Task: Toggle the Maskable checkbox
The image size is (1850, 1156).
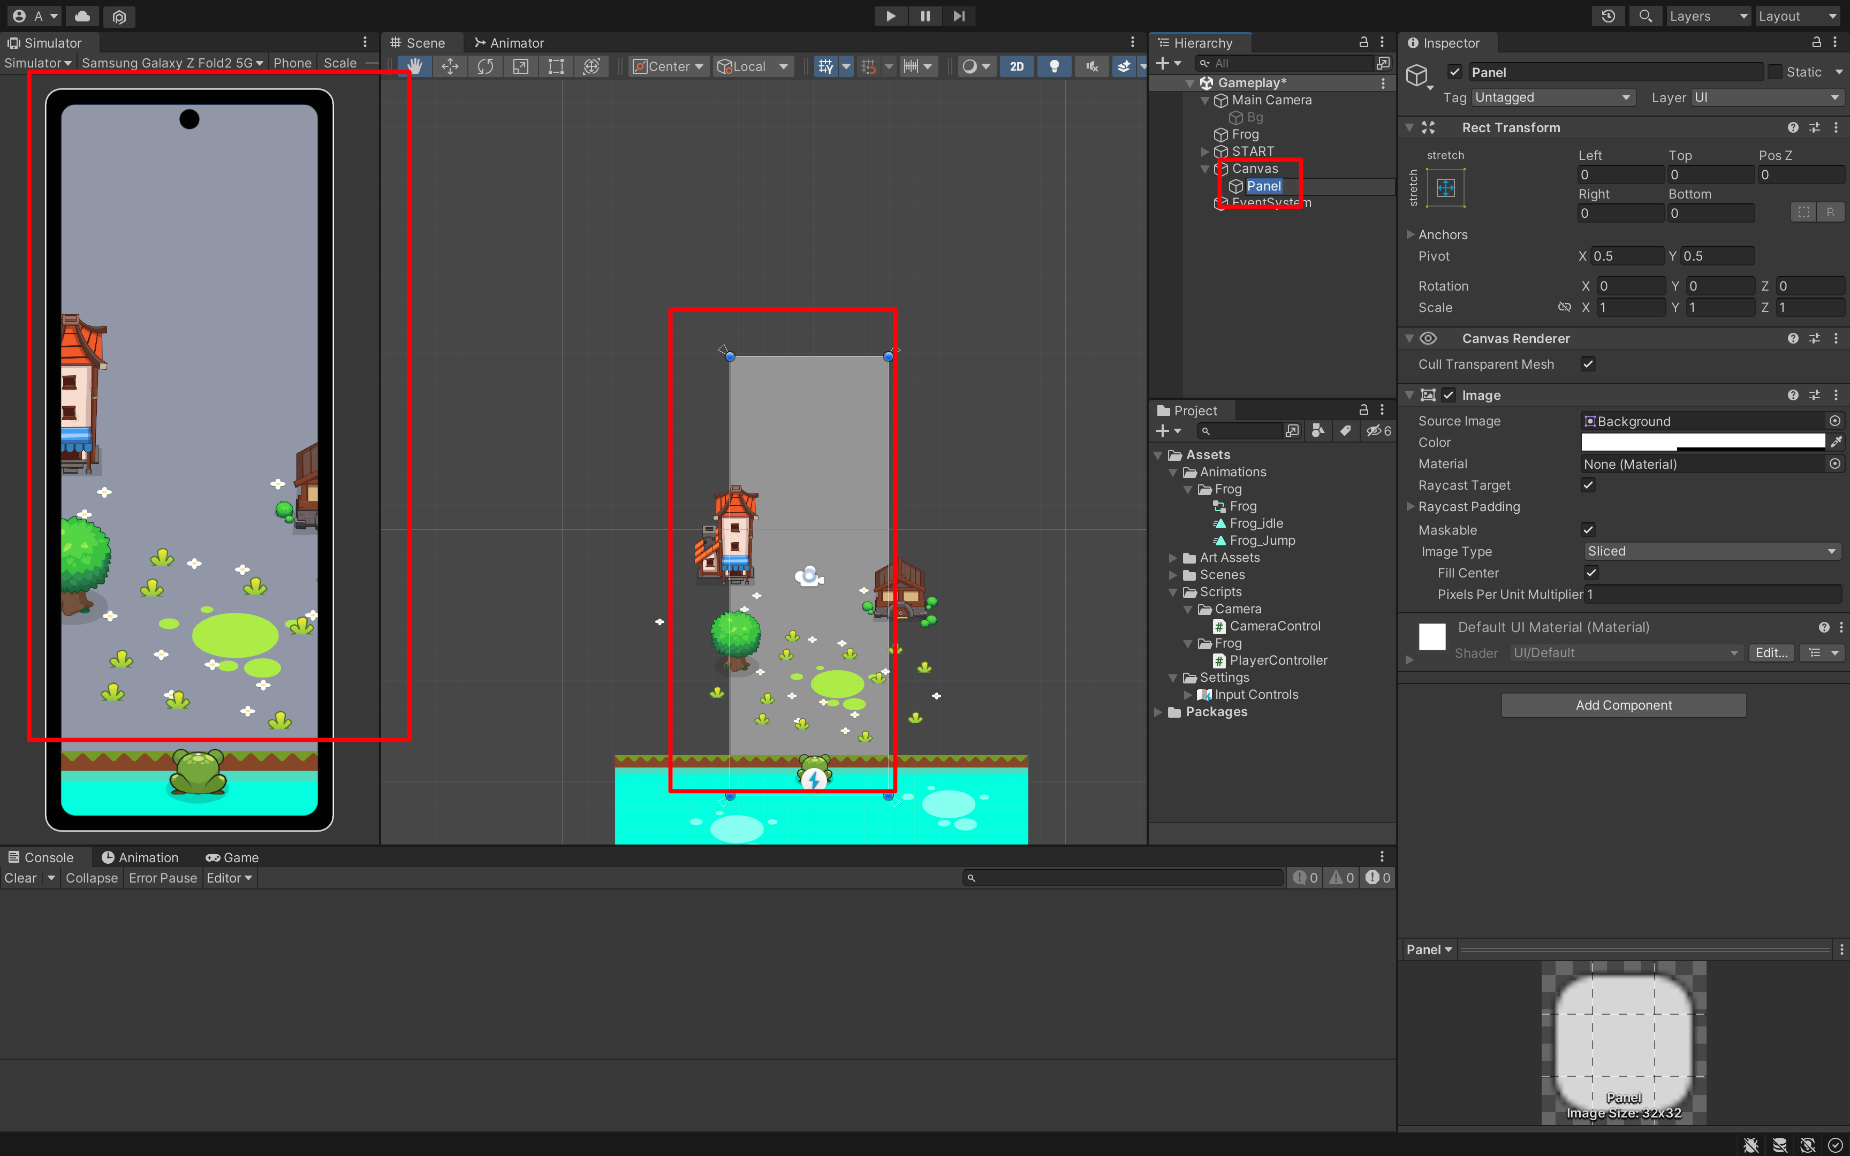Action: [1589, 530]
